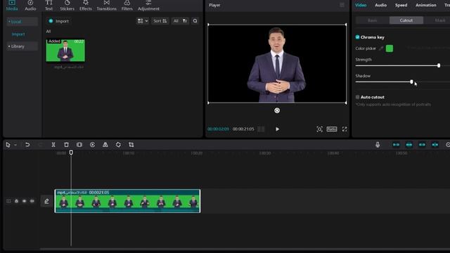Toggle the preview axis
This screenshot has height=253, width=450.
coord(435,145)
